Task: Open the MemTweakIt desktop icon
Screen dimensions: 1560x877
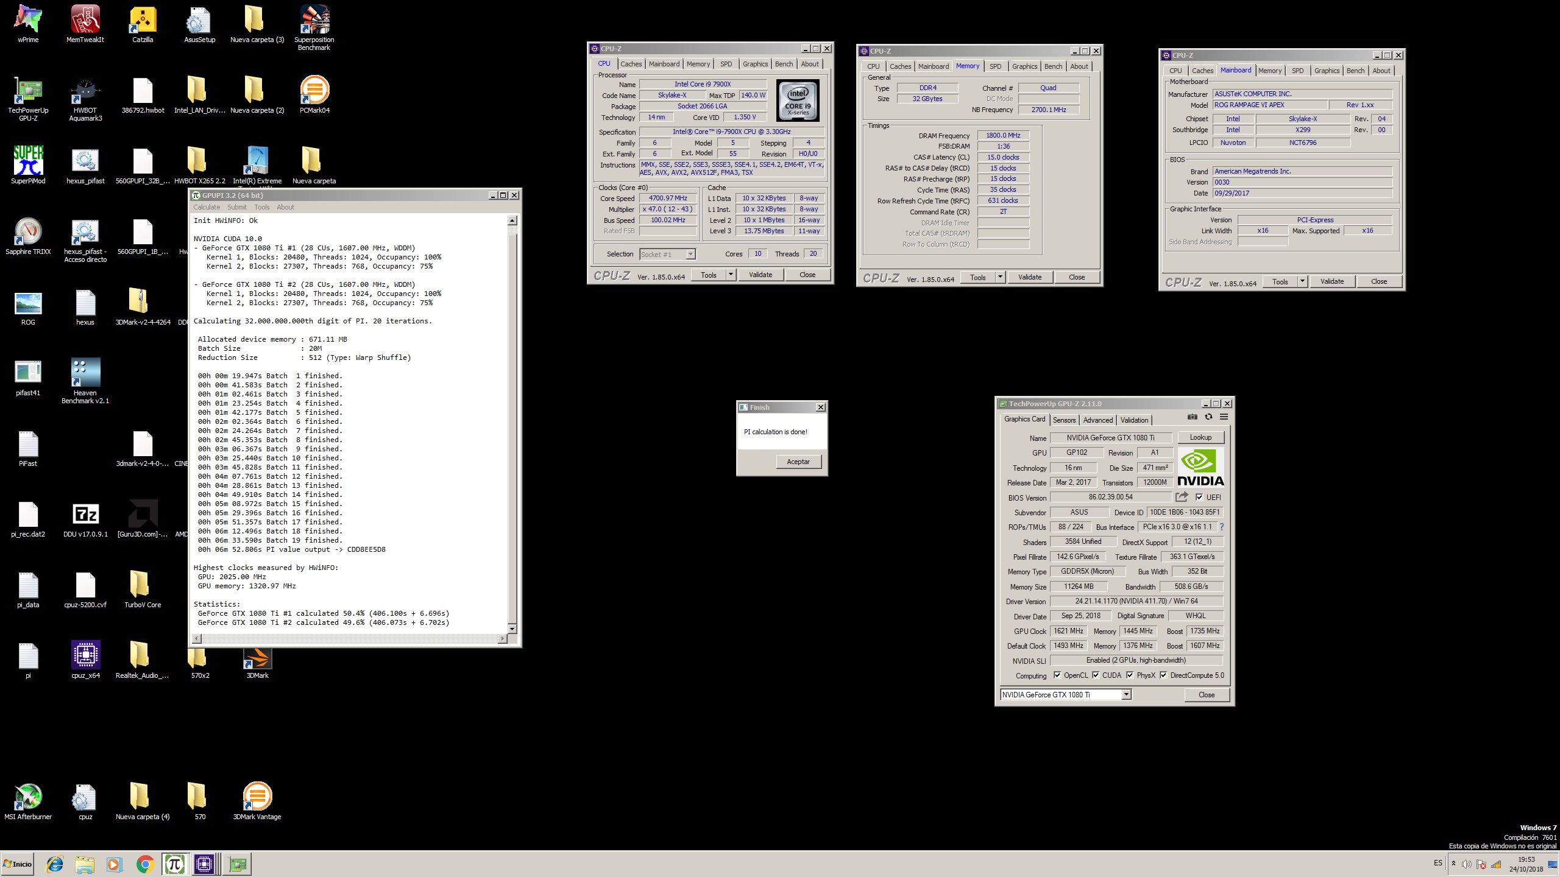Action: pos(85,23)
